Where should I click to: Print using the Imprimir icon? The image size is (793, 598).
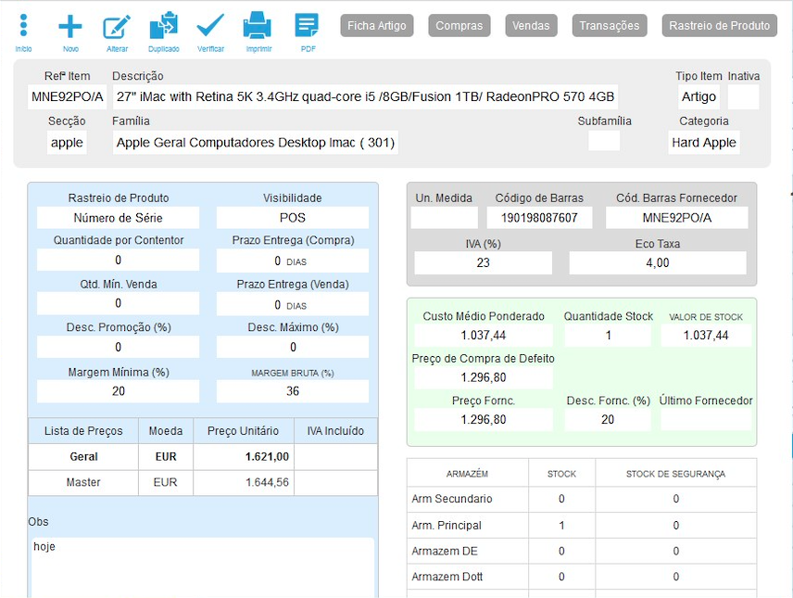(x=258, y=25)
